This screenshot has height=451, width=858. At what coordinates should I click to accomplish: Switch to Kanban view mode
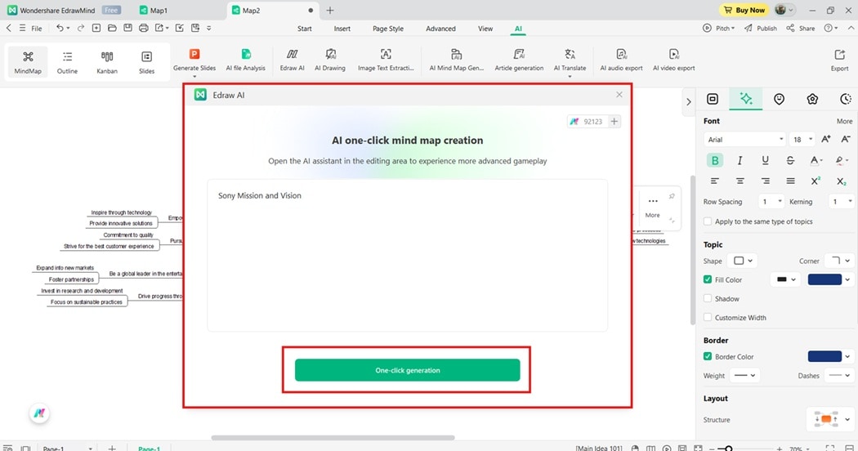107,62
